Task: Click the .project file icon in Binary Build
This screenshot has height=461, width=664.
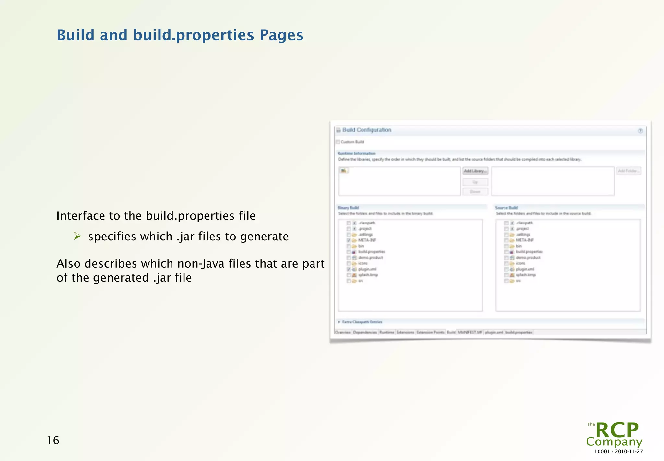Action: [x=354, y=229]
